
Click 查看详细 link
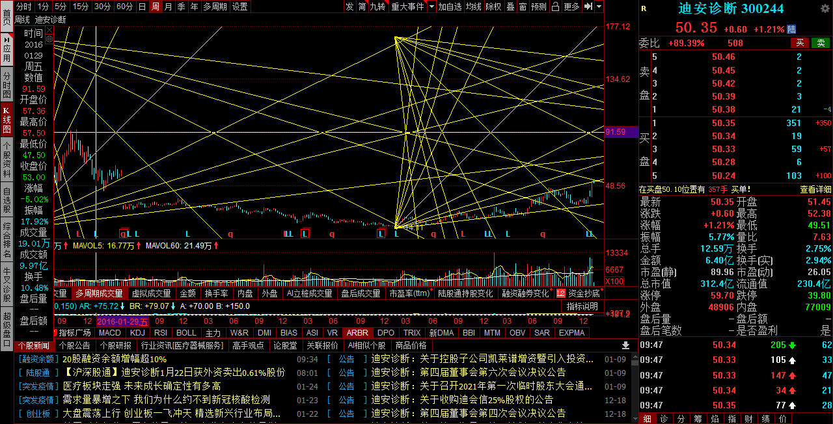[815, 189]
